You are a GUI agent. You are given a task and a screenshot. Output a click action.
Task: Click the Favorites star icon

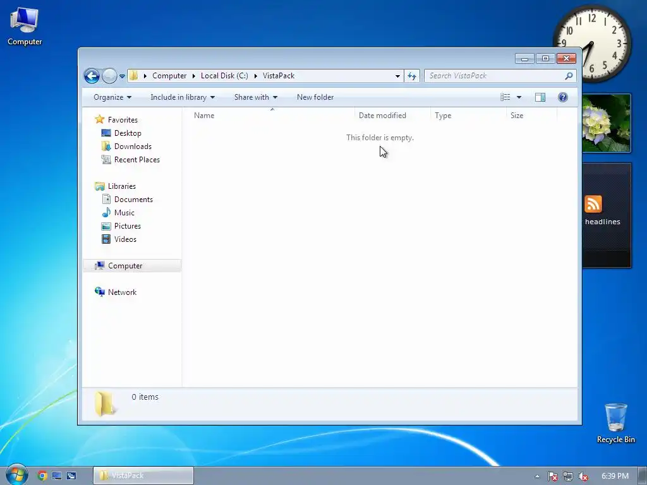[99, 119]
